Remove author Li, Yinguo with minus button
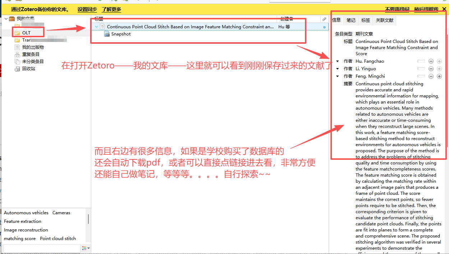This screenshot has width=449, height=254. point(431,69)
